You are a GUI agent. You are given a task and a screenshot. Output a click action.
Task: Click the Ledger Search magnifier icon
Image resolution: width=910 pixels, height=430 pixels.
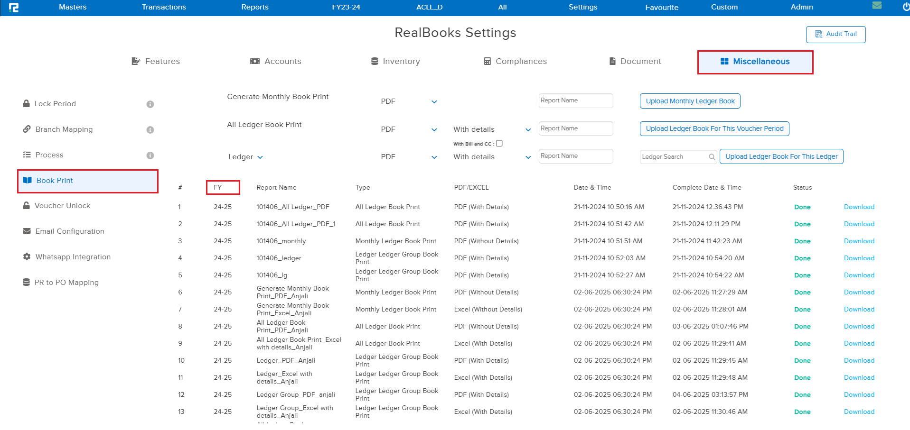[x=712, y=157]
